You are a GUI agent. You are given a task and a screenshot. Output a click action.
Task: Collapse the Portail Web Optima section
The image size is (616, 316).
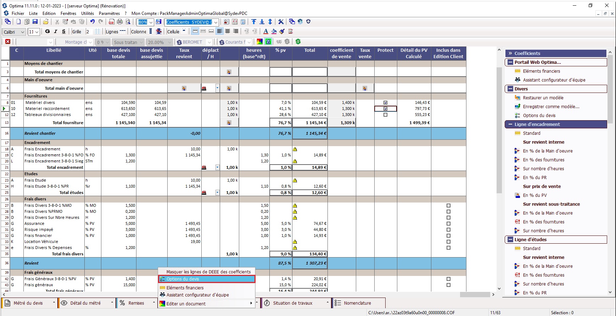tap(510, 62)
